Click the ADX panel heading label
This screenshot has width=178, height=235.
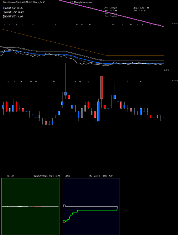pos(68,176)
